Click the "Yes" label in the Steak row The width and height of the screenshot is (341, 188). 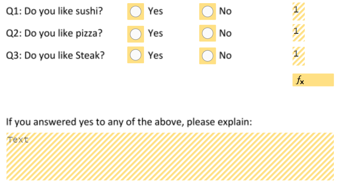tap(156, 56)
